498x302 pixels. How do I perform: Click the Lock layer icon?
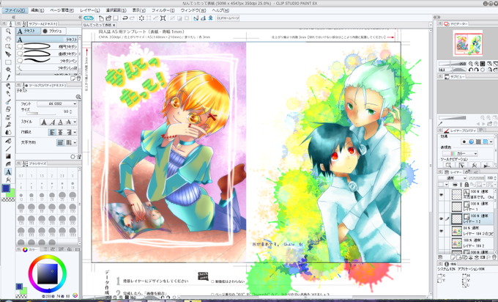click(467, 185)
